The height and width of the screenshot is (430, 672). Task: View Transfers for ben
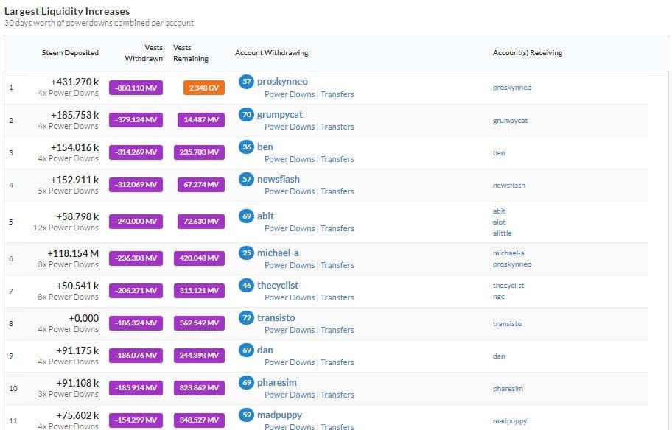337,159
